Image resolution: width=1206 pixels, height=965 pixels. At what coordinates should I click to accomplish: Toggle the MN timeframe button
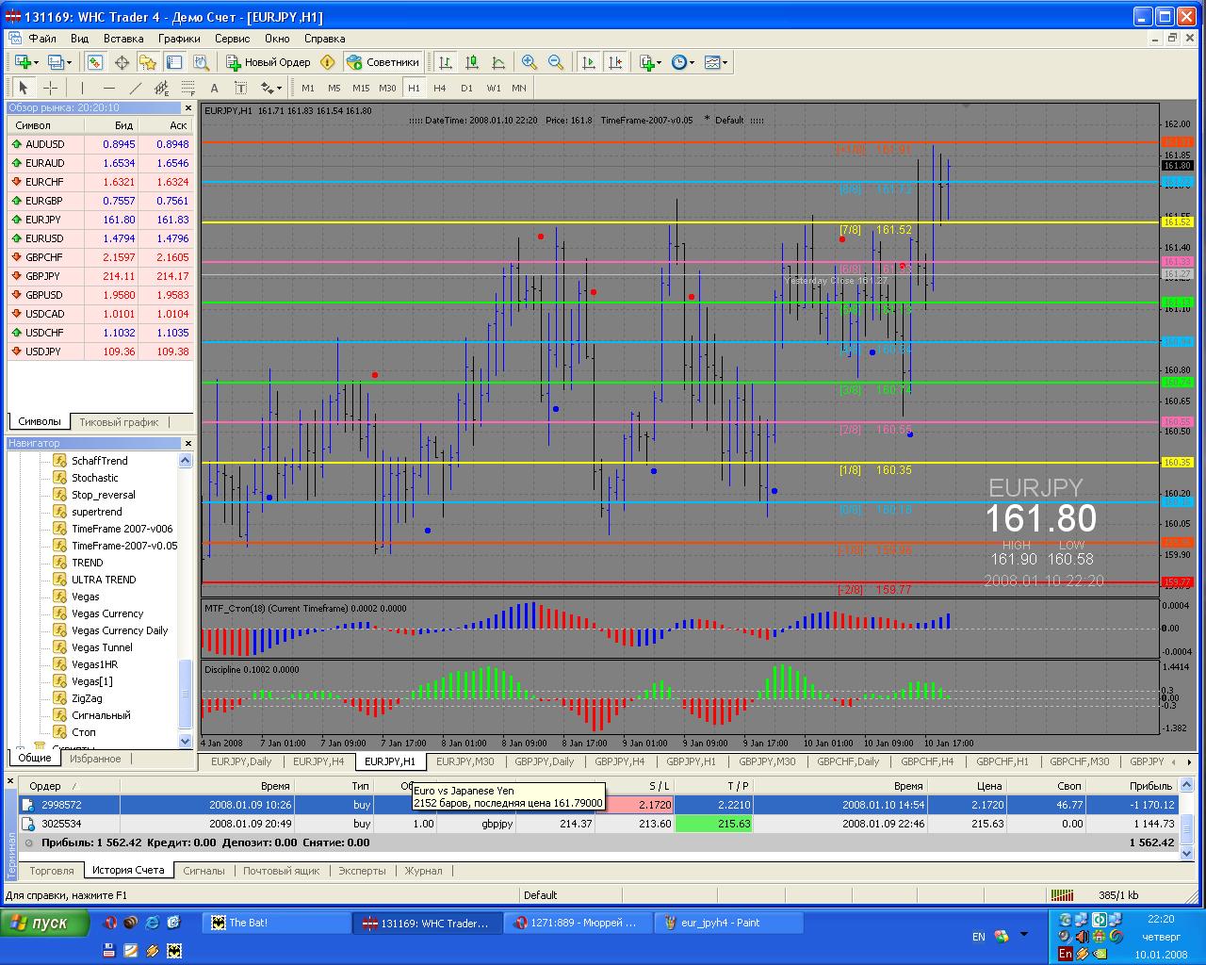(519, 88)
